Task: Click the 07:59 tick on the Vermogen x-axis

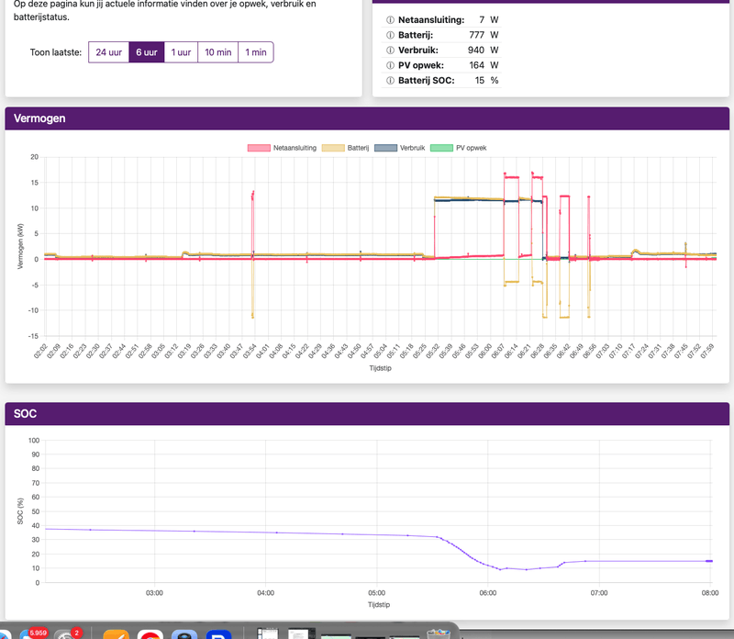Action: click(x=706, y=352)
